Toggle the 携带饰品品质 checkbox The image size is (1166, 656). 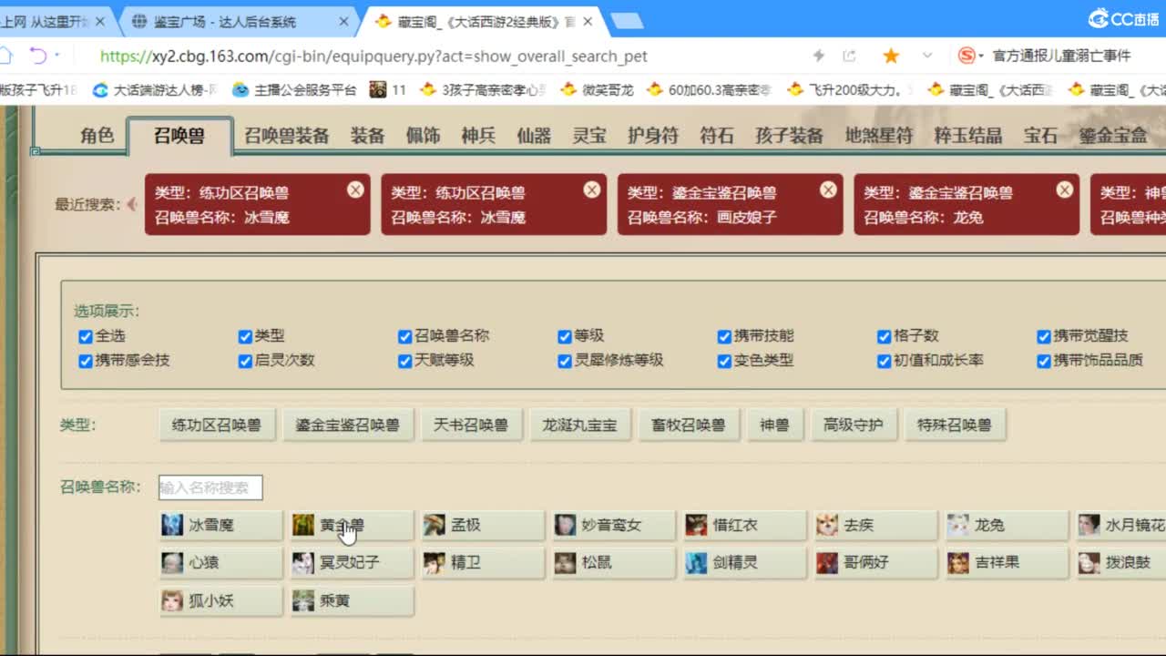[1044, 361]
